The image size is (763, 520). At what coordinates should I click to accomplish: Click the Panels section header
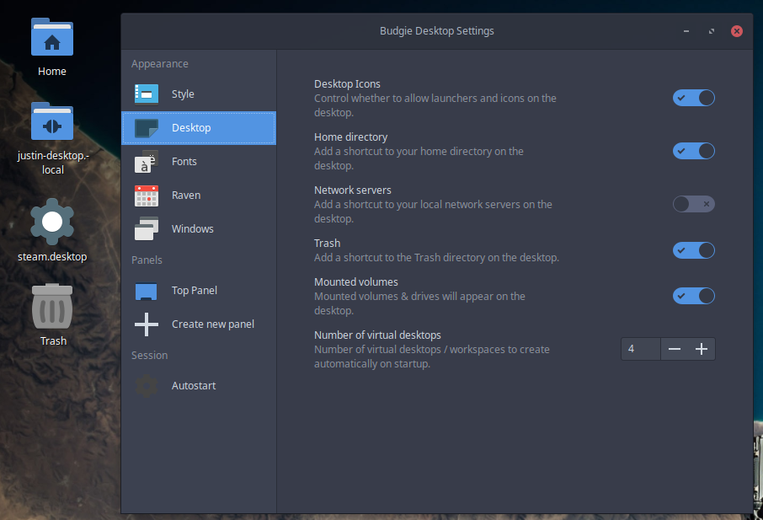pyautogui.click(x=147, y=260)
